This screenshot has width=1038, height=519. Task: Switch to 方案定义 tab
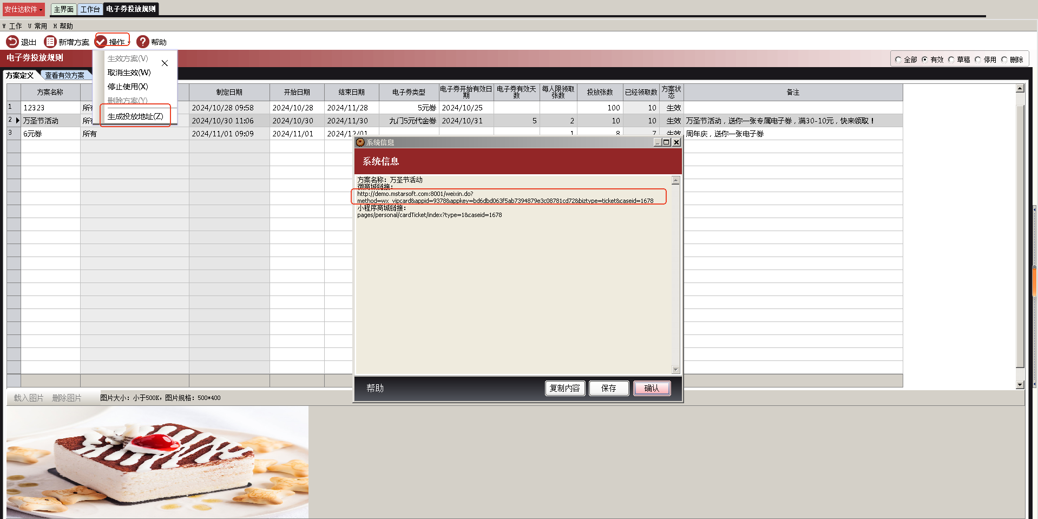tap(21, 75)
